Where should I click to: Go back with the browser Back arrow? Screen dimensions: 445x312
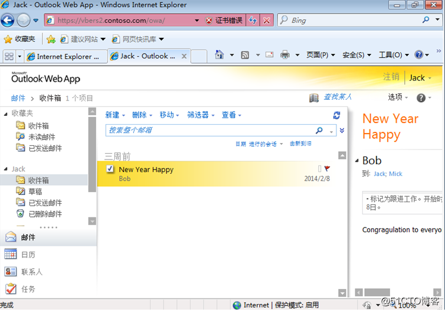[x=8, y=20]
